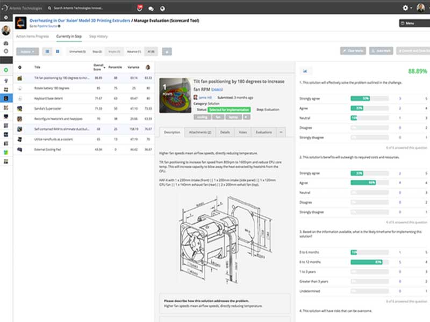Filter solutions by Unmarked (5)
This screenshot has height=322, width=430.
point(77,51)
